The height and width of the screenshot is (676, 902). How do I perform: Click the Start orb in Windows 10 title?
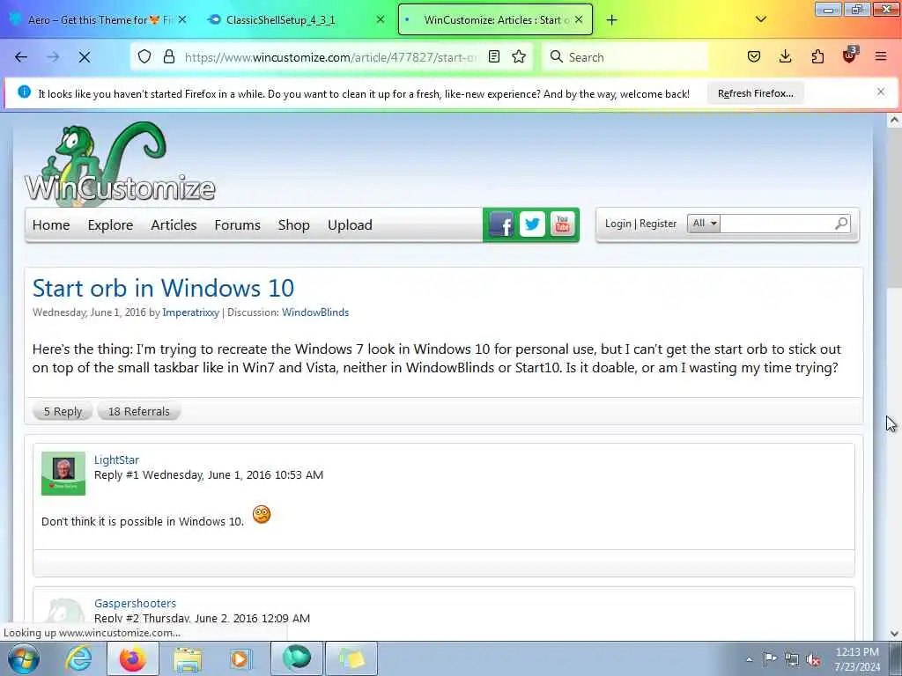(163, 288)
